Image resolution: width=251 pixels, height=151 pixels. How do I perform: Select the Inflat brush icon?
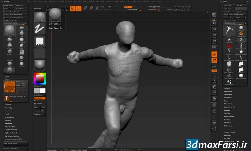[22, 46]
